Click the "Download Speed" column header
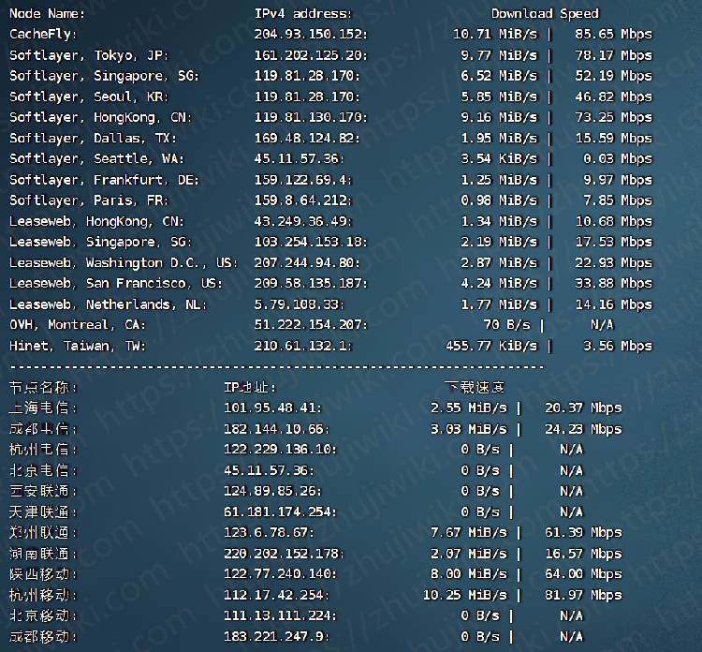This screenshot has height=652, width=702. tap(545, 13)
